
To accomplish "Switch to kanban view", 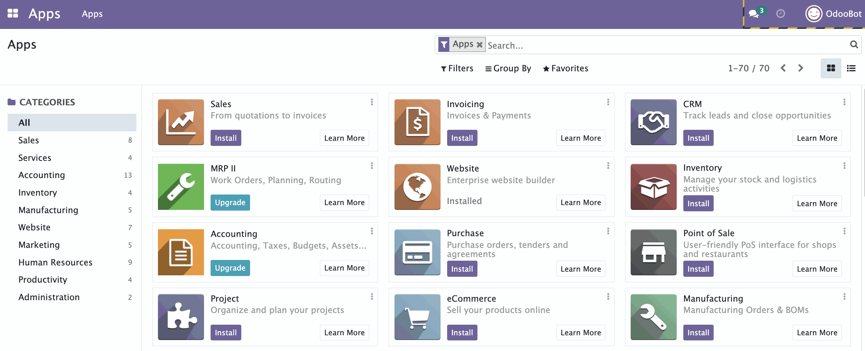I will [831, 68].
